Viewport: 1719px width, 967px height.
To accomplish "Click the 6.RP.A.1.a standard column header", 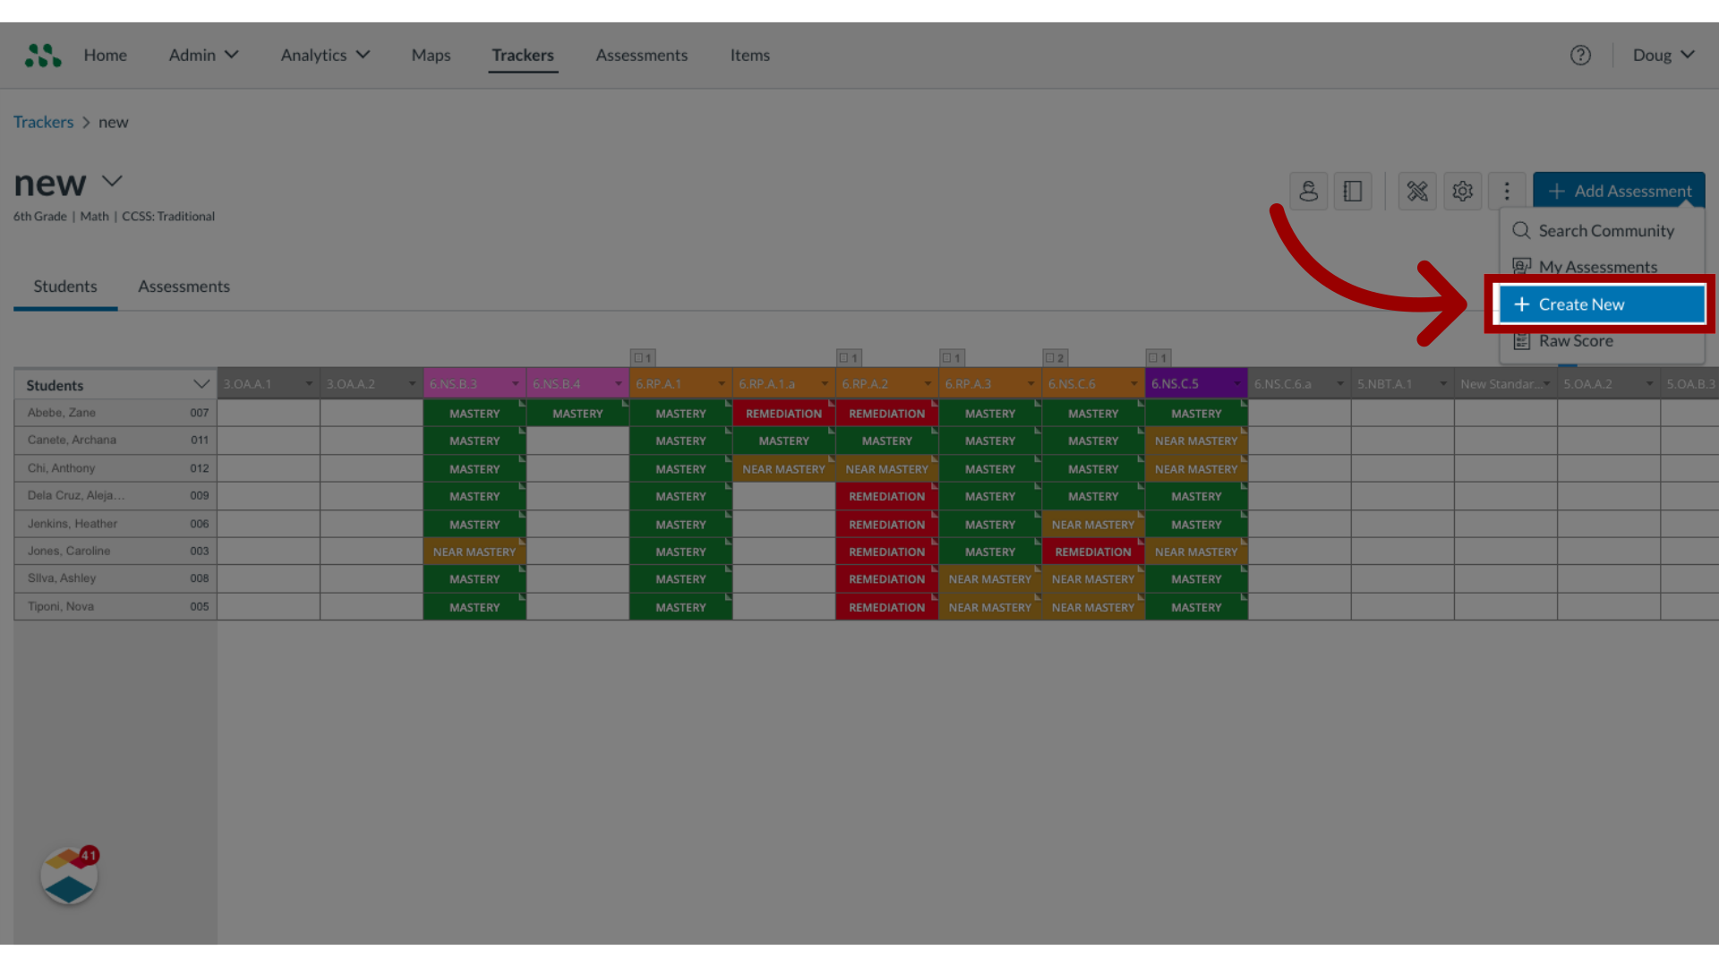I will [783, 384].
